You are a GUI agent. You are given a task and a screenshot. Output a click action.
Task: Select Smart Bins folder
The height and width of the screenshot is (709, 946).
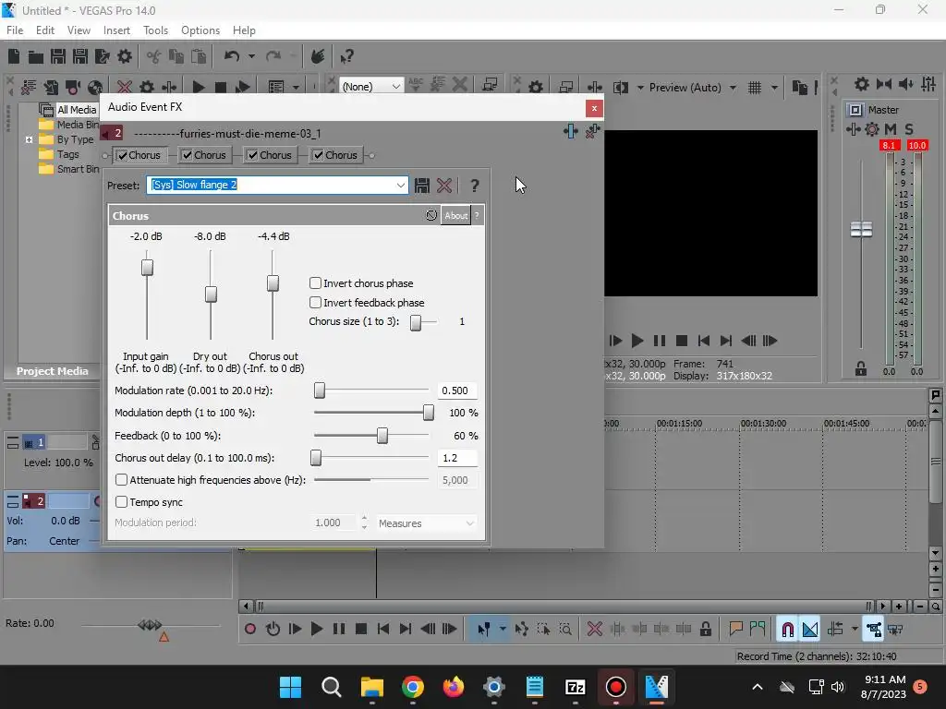point(78,169)
